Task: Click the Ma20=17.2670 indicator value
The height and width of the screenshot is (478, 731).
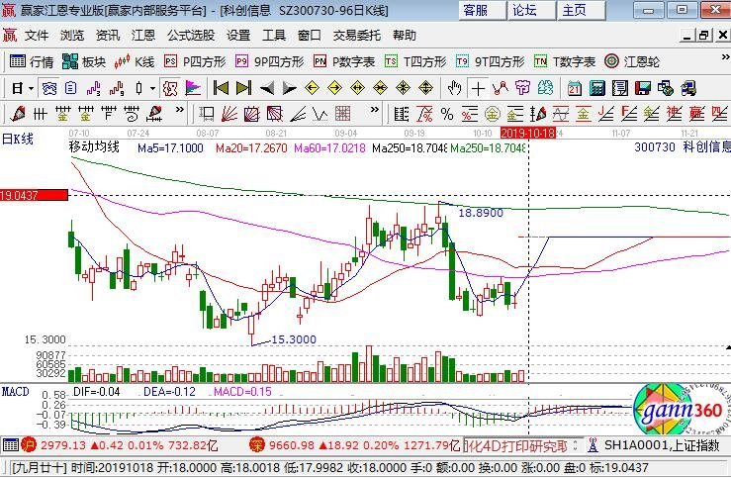Action: click(251, 148)
